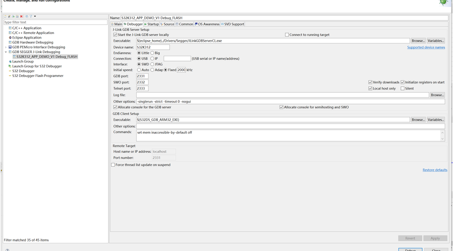Click the Commands box scrollbar down arrow

[442, 139]
